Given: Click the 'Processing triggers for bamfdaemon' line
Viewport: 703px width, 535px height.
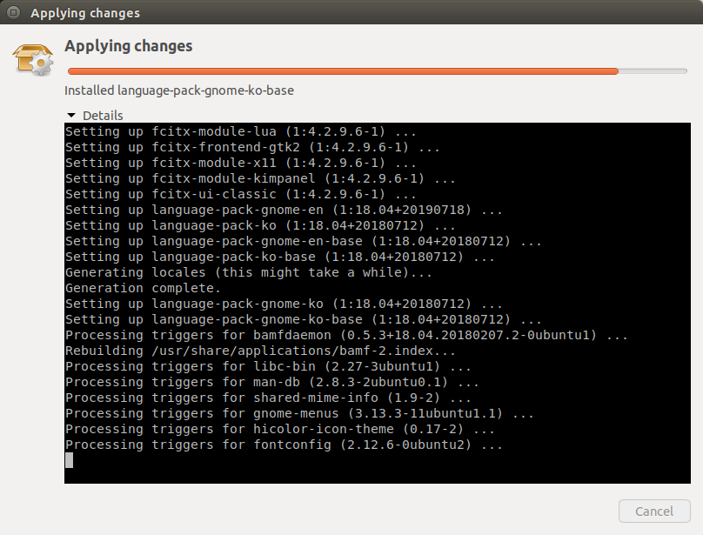Looking at the screenshot, I should [x=346, y=335].
